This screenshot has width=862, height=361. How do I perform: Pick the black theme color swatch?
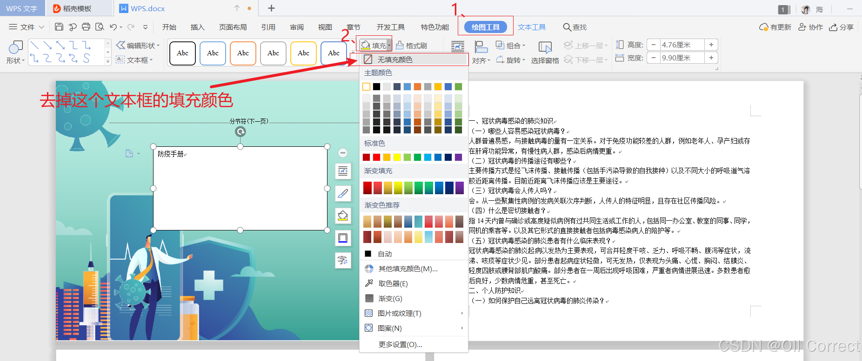376,86
